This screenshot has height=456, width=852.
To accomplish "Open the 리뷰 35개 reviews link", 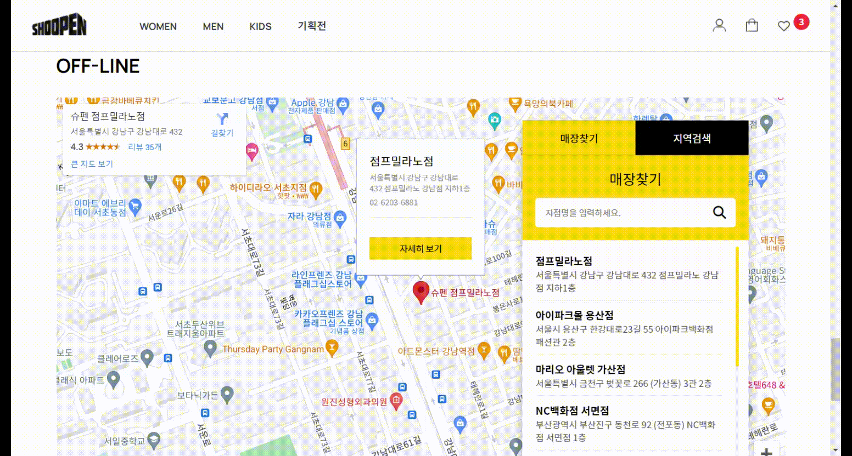I will tap(145, 147).
